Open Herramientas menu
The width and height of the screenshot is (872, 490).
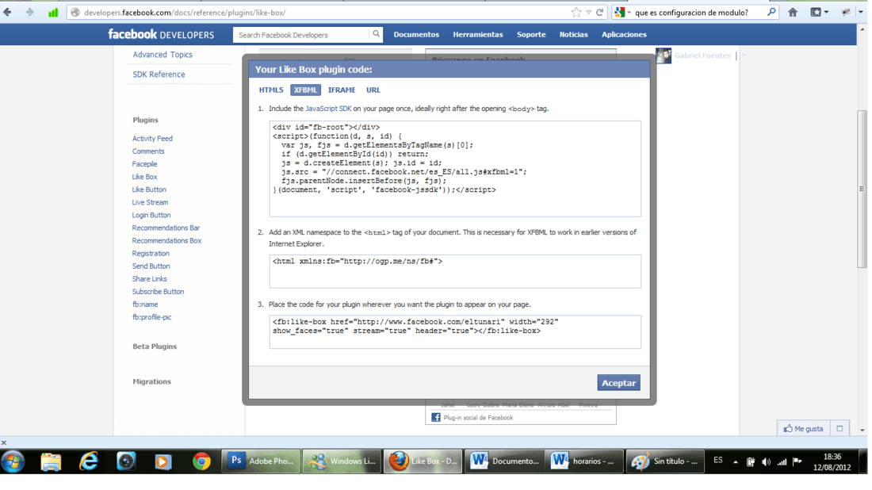[x=478, y=34]
